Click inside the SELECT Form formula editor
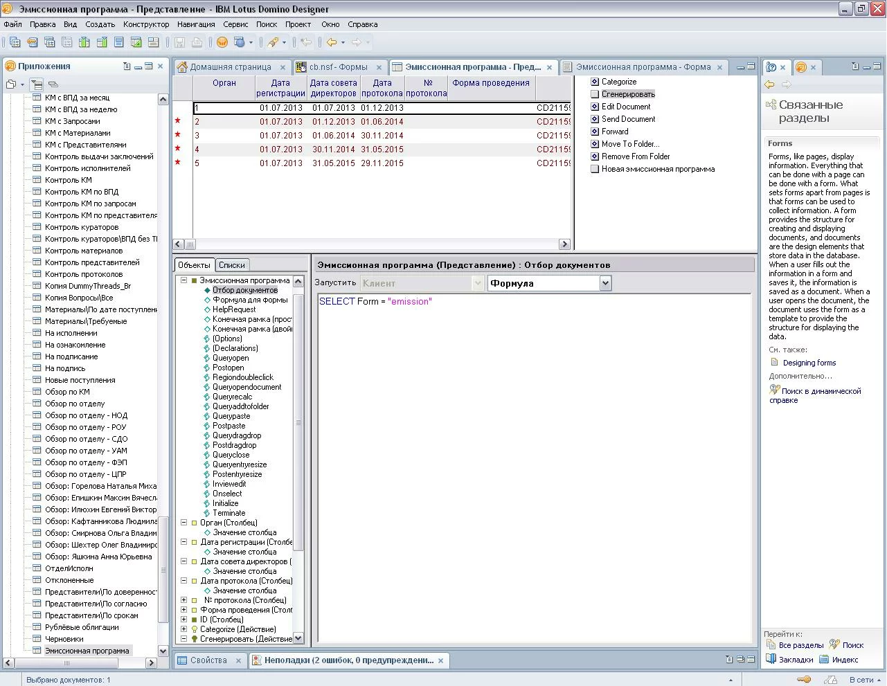The width and height of the screenshot is (887, 686). pyautogui.click(x=533, y=415)
